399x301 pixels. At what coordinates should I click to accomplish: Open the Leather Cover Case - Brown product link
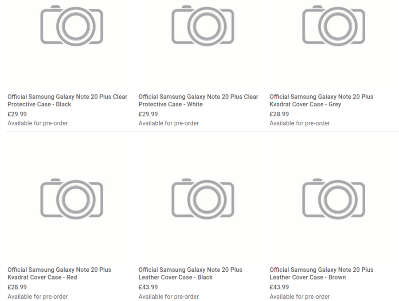pos(321,274)
